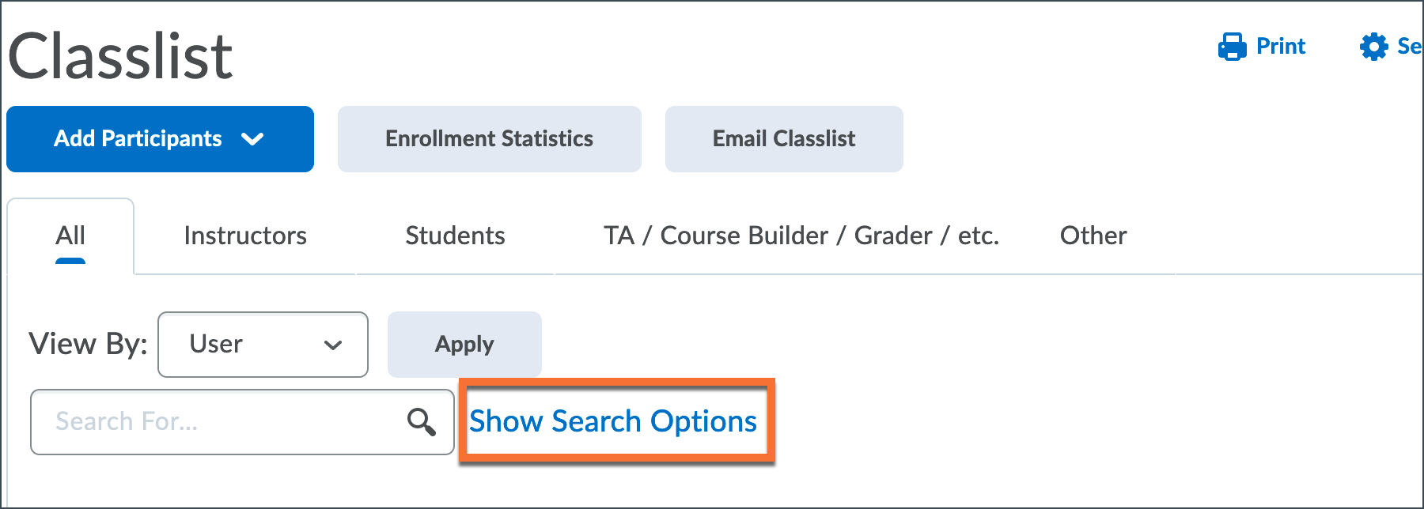Image resolution: width=1424 pixels, height=509 pixels.
Task: Click the magnifying glass search icon
Action: tap(421, 422)
